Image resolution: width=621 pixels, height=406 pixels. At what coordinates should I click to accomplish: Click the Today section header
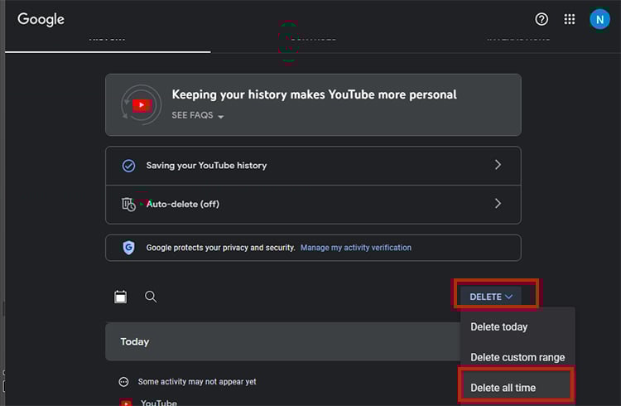(283, 341)
